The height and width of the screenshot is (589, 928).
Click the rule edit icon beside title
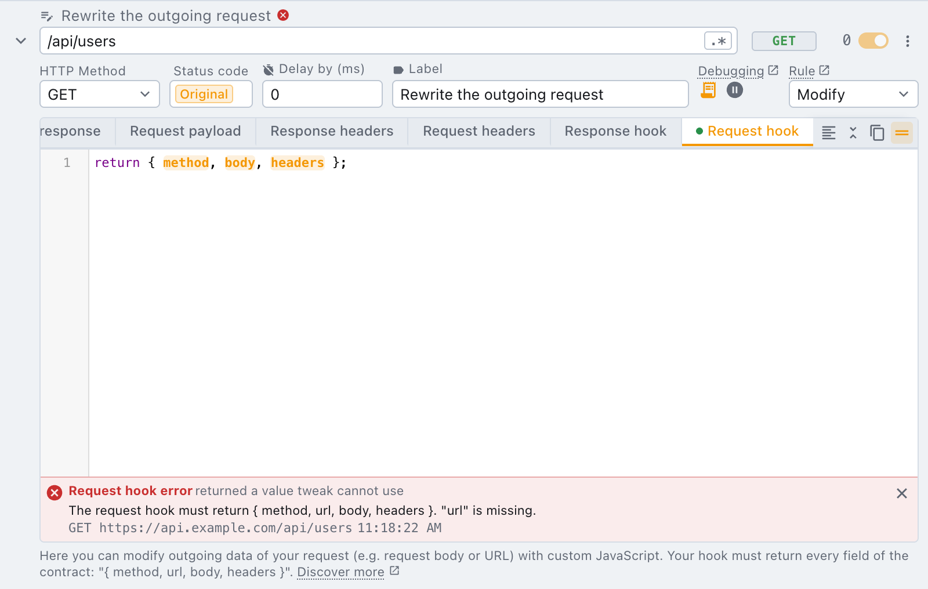[47, 16]
